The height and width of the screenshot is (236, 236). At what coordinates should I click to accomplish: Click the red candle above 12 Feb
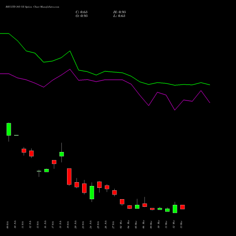32,153
